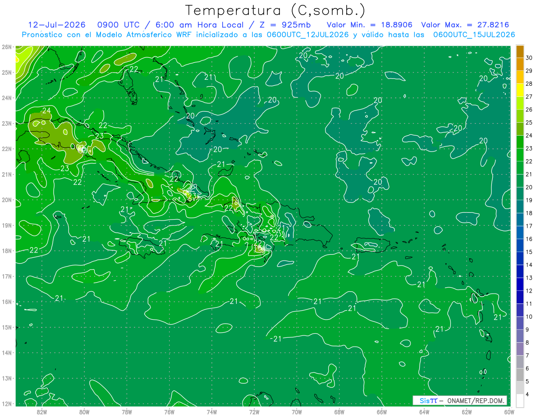Click the '22N' latitude axis label
541x418 pixels.
6,148
